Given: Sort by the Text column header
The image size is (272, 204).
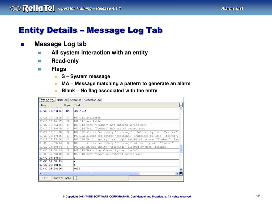Looking at the screenshot, I should coord(126,105).
